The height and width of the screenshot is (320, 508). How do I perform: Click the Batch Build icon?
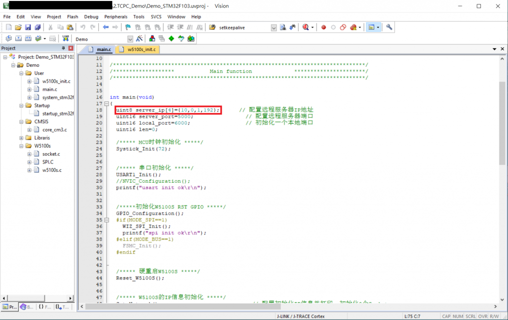click(38, 39)
